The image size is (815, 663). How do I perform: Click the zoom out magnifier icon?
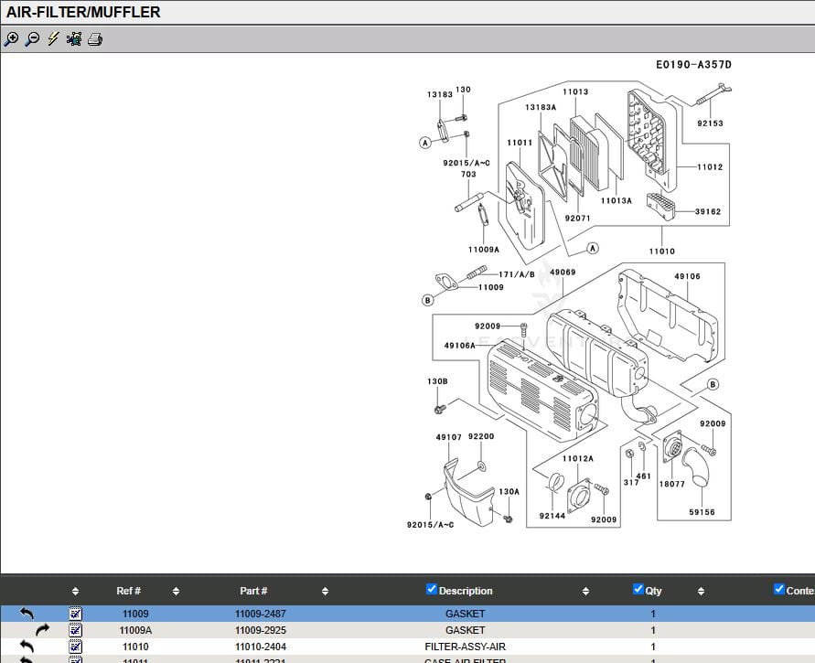pos(32,39)
